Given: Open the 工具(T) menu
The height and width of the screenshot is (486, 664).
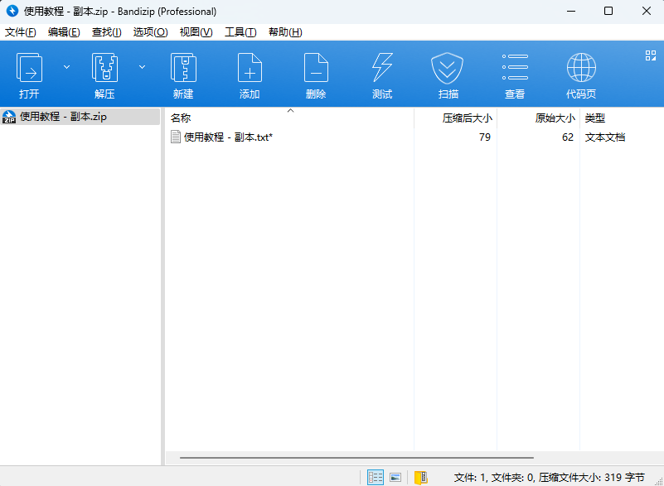Looking at the screenshot, I should pyautogui.click(x=240, y=32).
